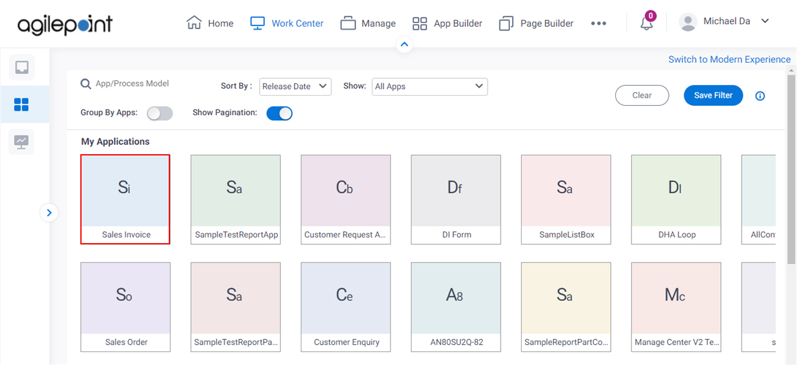Open Page Builder

(536, 23)
